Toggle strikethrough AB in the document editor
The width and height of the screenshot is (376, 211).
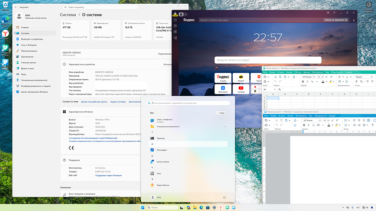click(318, 125)
